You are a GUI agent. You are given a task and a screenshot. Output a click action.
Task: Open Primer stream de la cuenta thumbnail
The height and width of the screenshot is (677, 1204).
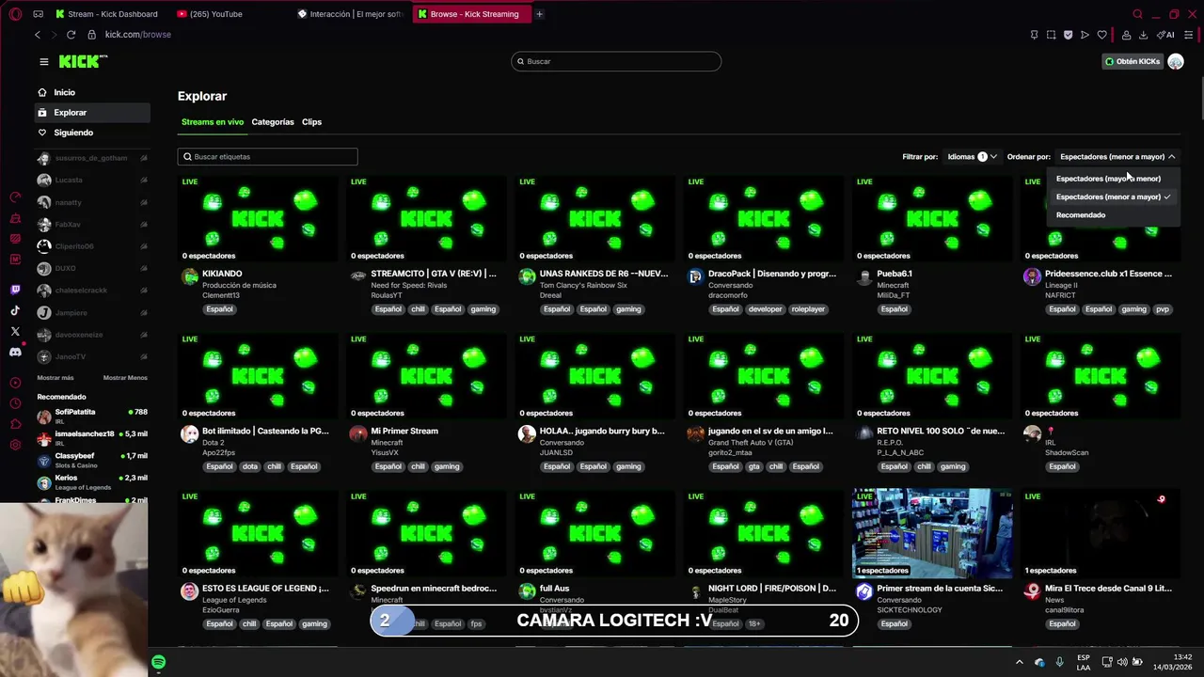[x=932, y=533]
